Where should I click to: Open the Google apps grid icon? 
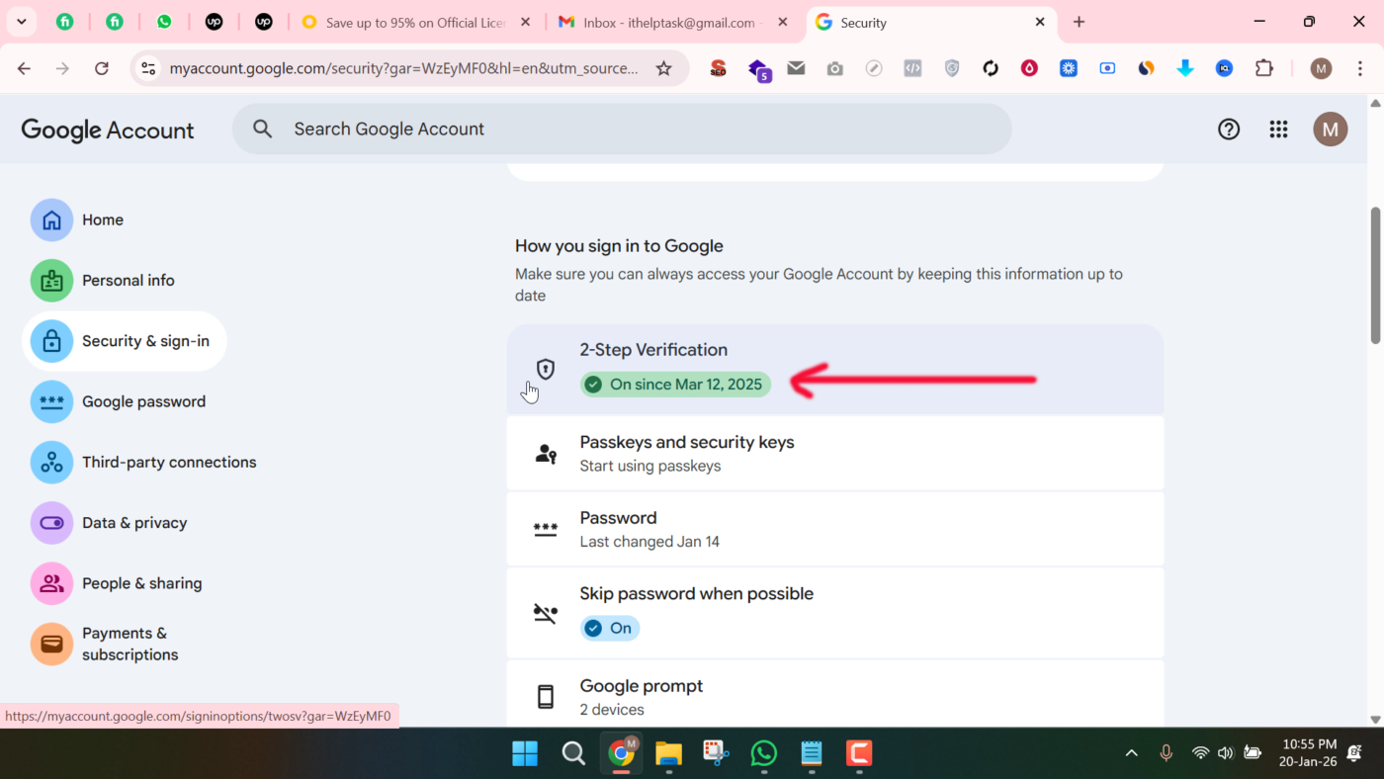click(x=1278, y=129)
